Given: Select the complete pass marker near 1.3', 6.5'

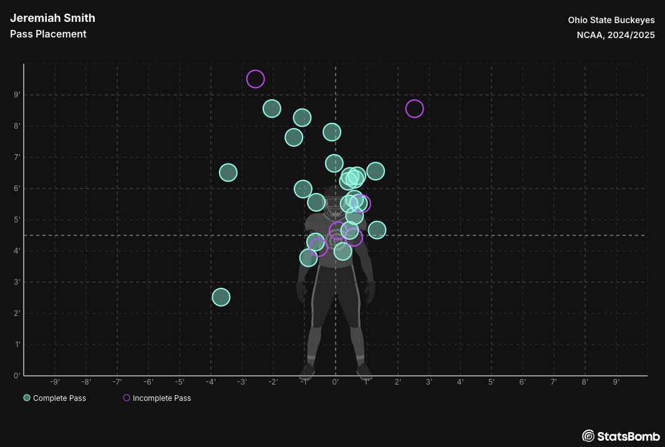Looking at the screenshot, I should pos(376,171).
